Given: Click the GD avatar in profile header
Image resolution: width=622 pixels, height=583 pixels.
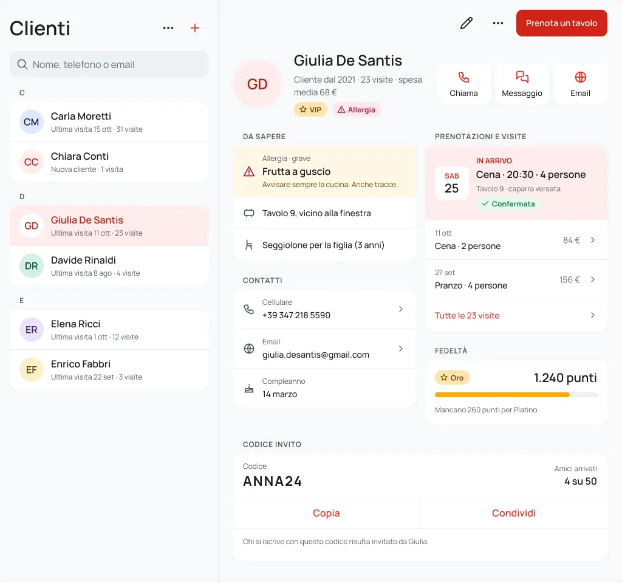Looking at the screenshot, I should click(x=258, y=84).
